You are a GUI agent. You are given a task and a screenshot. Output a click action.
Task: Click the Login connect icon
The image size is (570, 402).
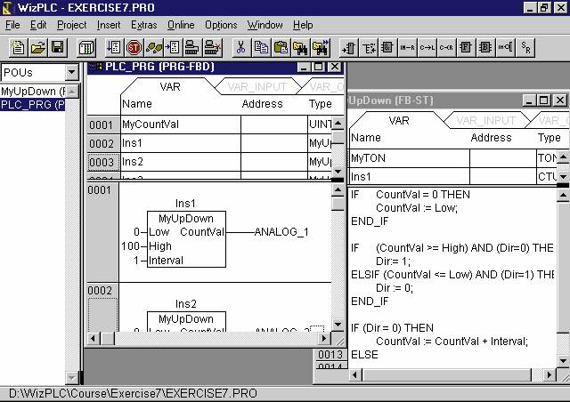point(192,47)
